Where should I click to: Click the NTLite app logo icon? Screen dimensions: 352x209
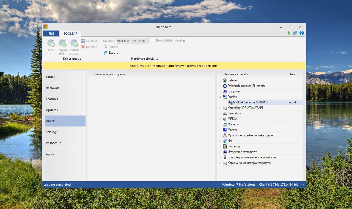pos(46,27)
